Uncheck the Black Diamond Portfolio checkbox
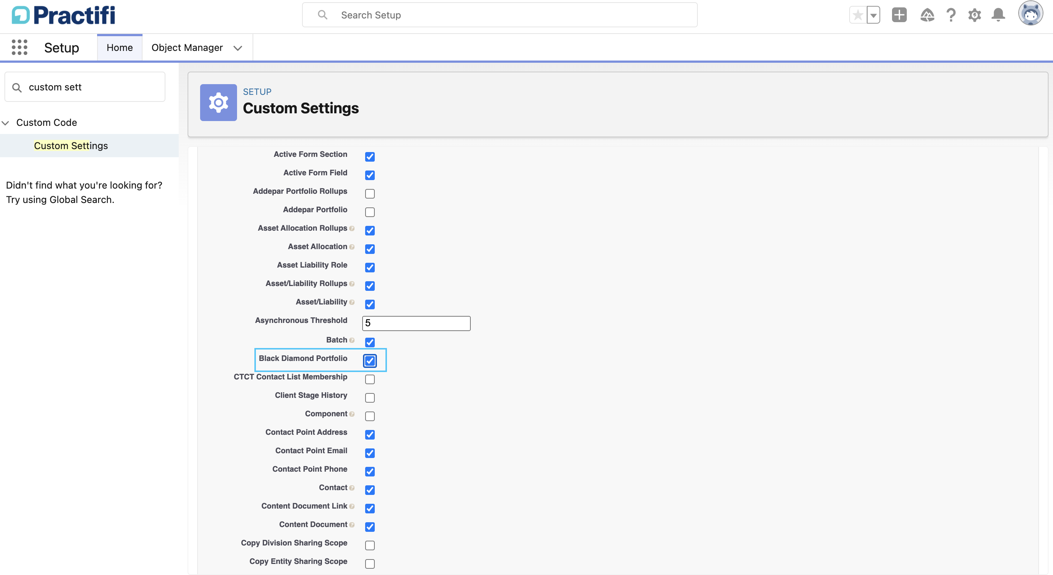This screenshot has width=1053, height=575. (370, 361)
